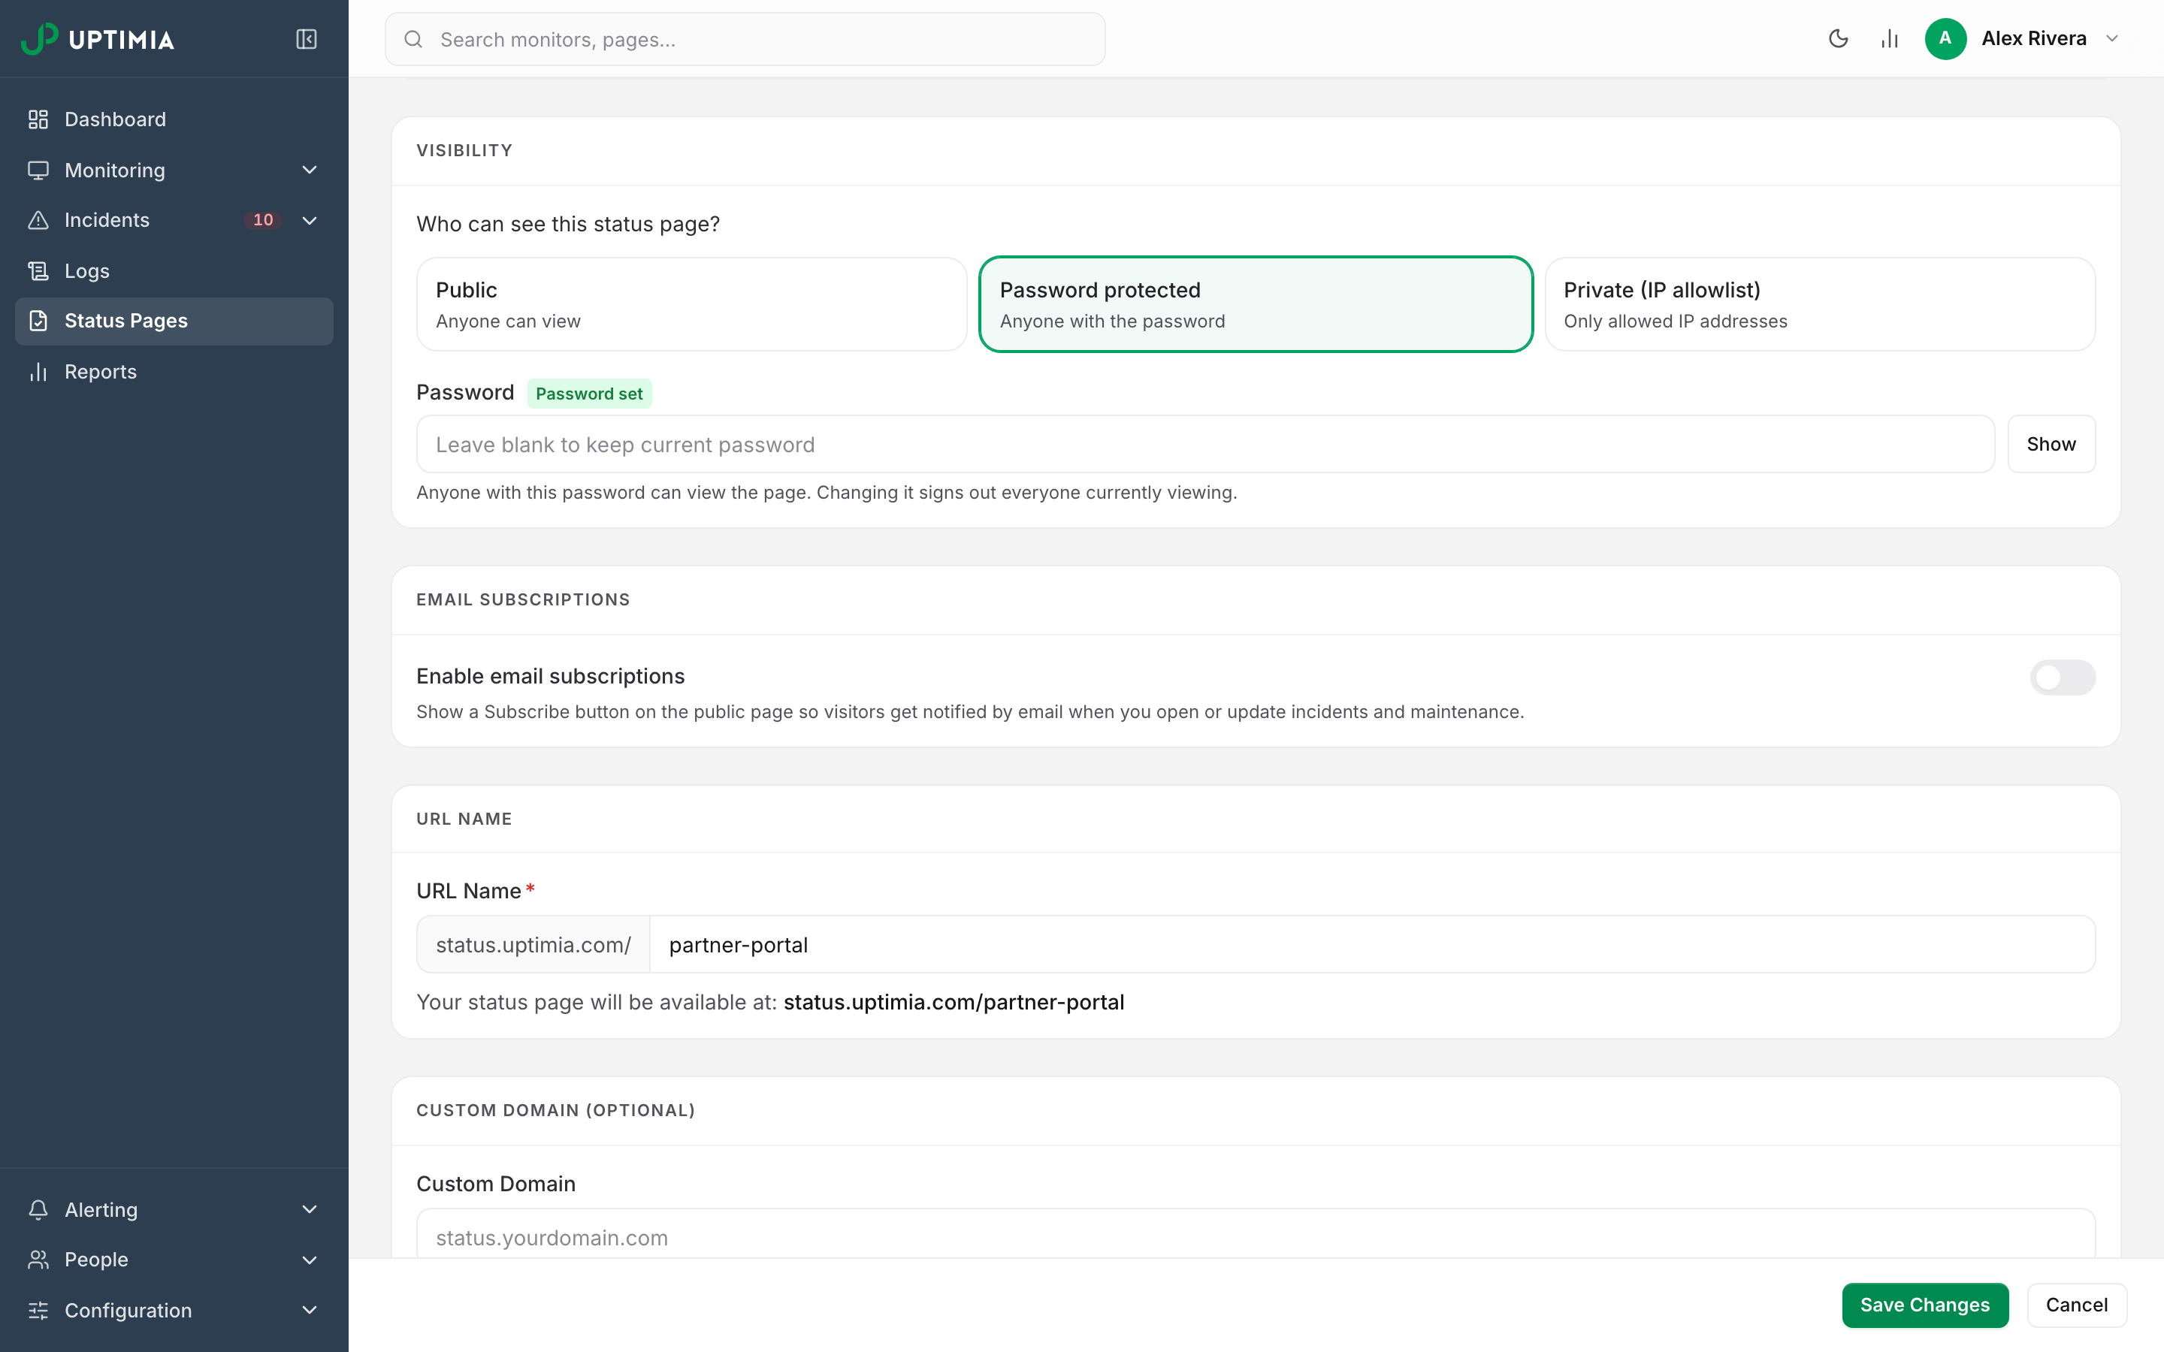Screen dimensions: 2164x1352
Task: Expand the Incidents menu chevron
Action: tap(310, 220)
